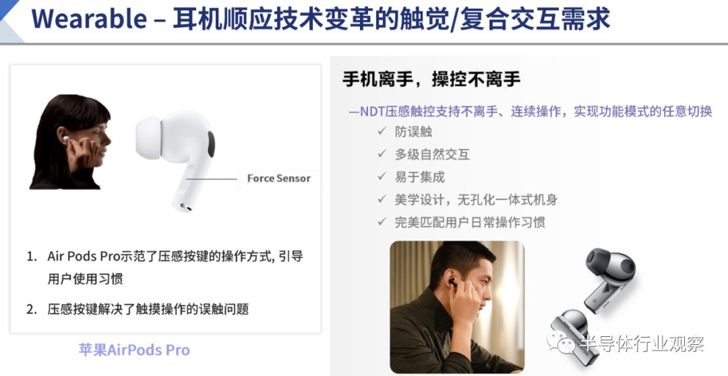Click the man wearing earbud photo
This screenshot has height=376, width=728.
coord(457,307)
